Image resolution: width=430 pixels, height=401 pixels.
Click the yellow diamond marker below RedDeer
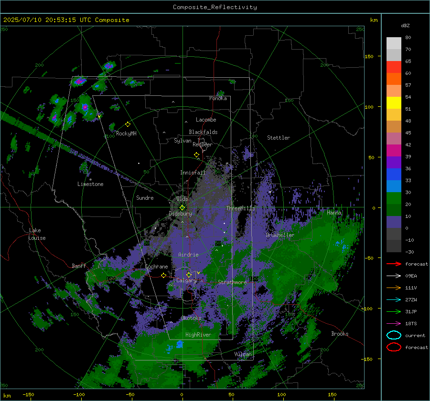196,155
